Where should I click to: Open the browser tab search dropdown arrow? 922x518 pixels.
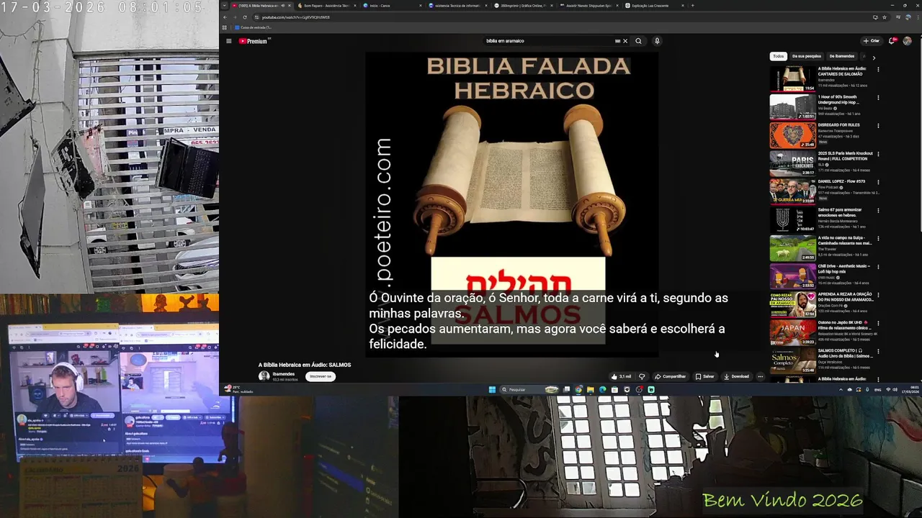coord(224,5)
